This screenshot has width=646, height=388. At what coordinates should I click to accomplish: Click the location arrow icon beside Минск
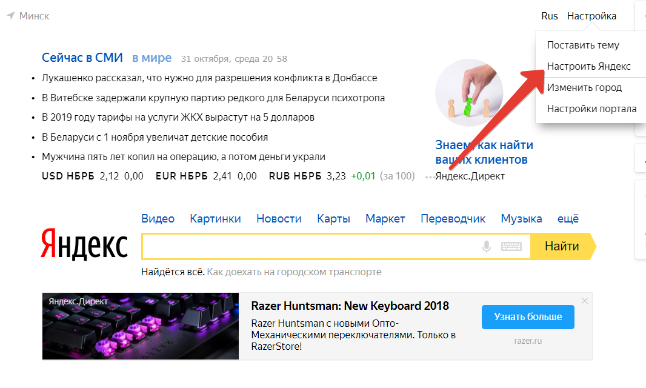11,16
